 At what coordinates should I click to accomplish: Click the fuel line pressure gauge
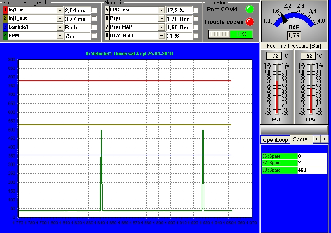click(x=294, y=21)
